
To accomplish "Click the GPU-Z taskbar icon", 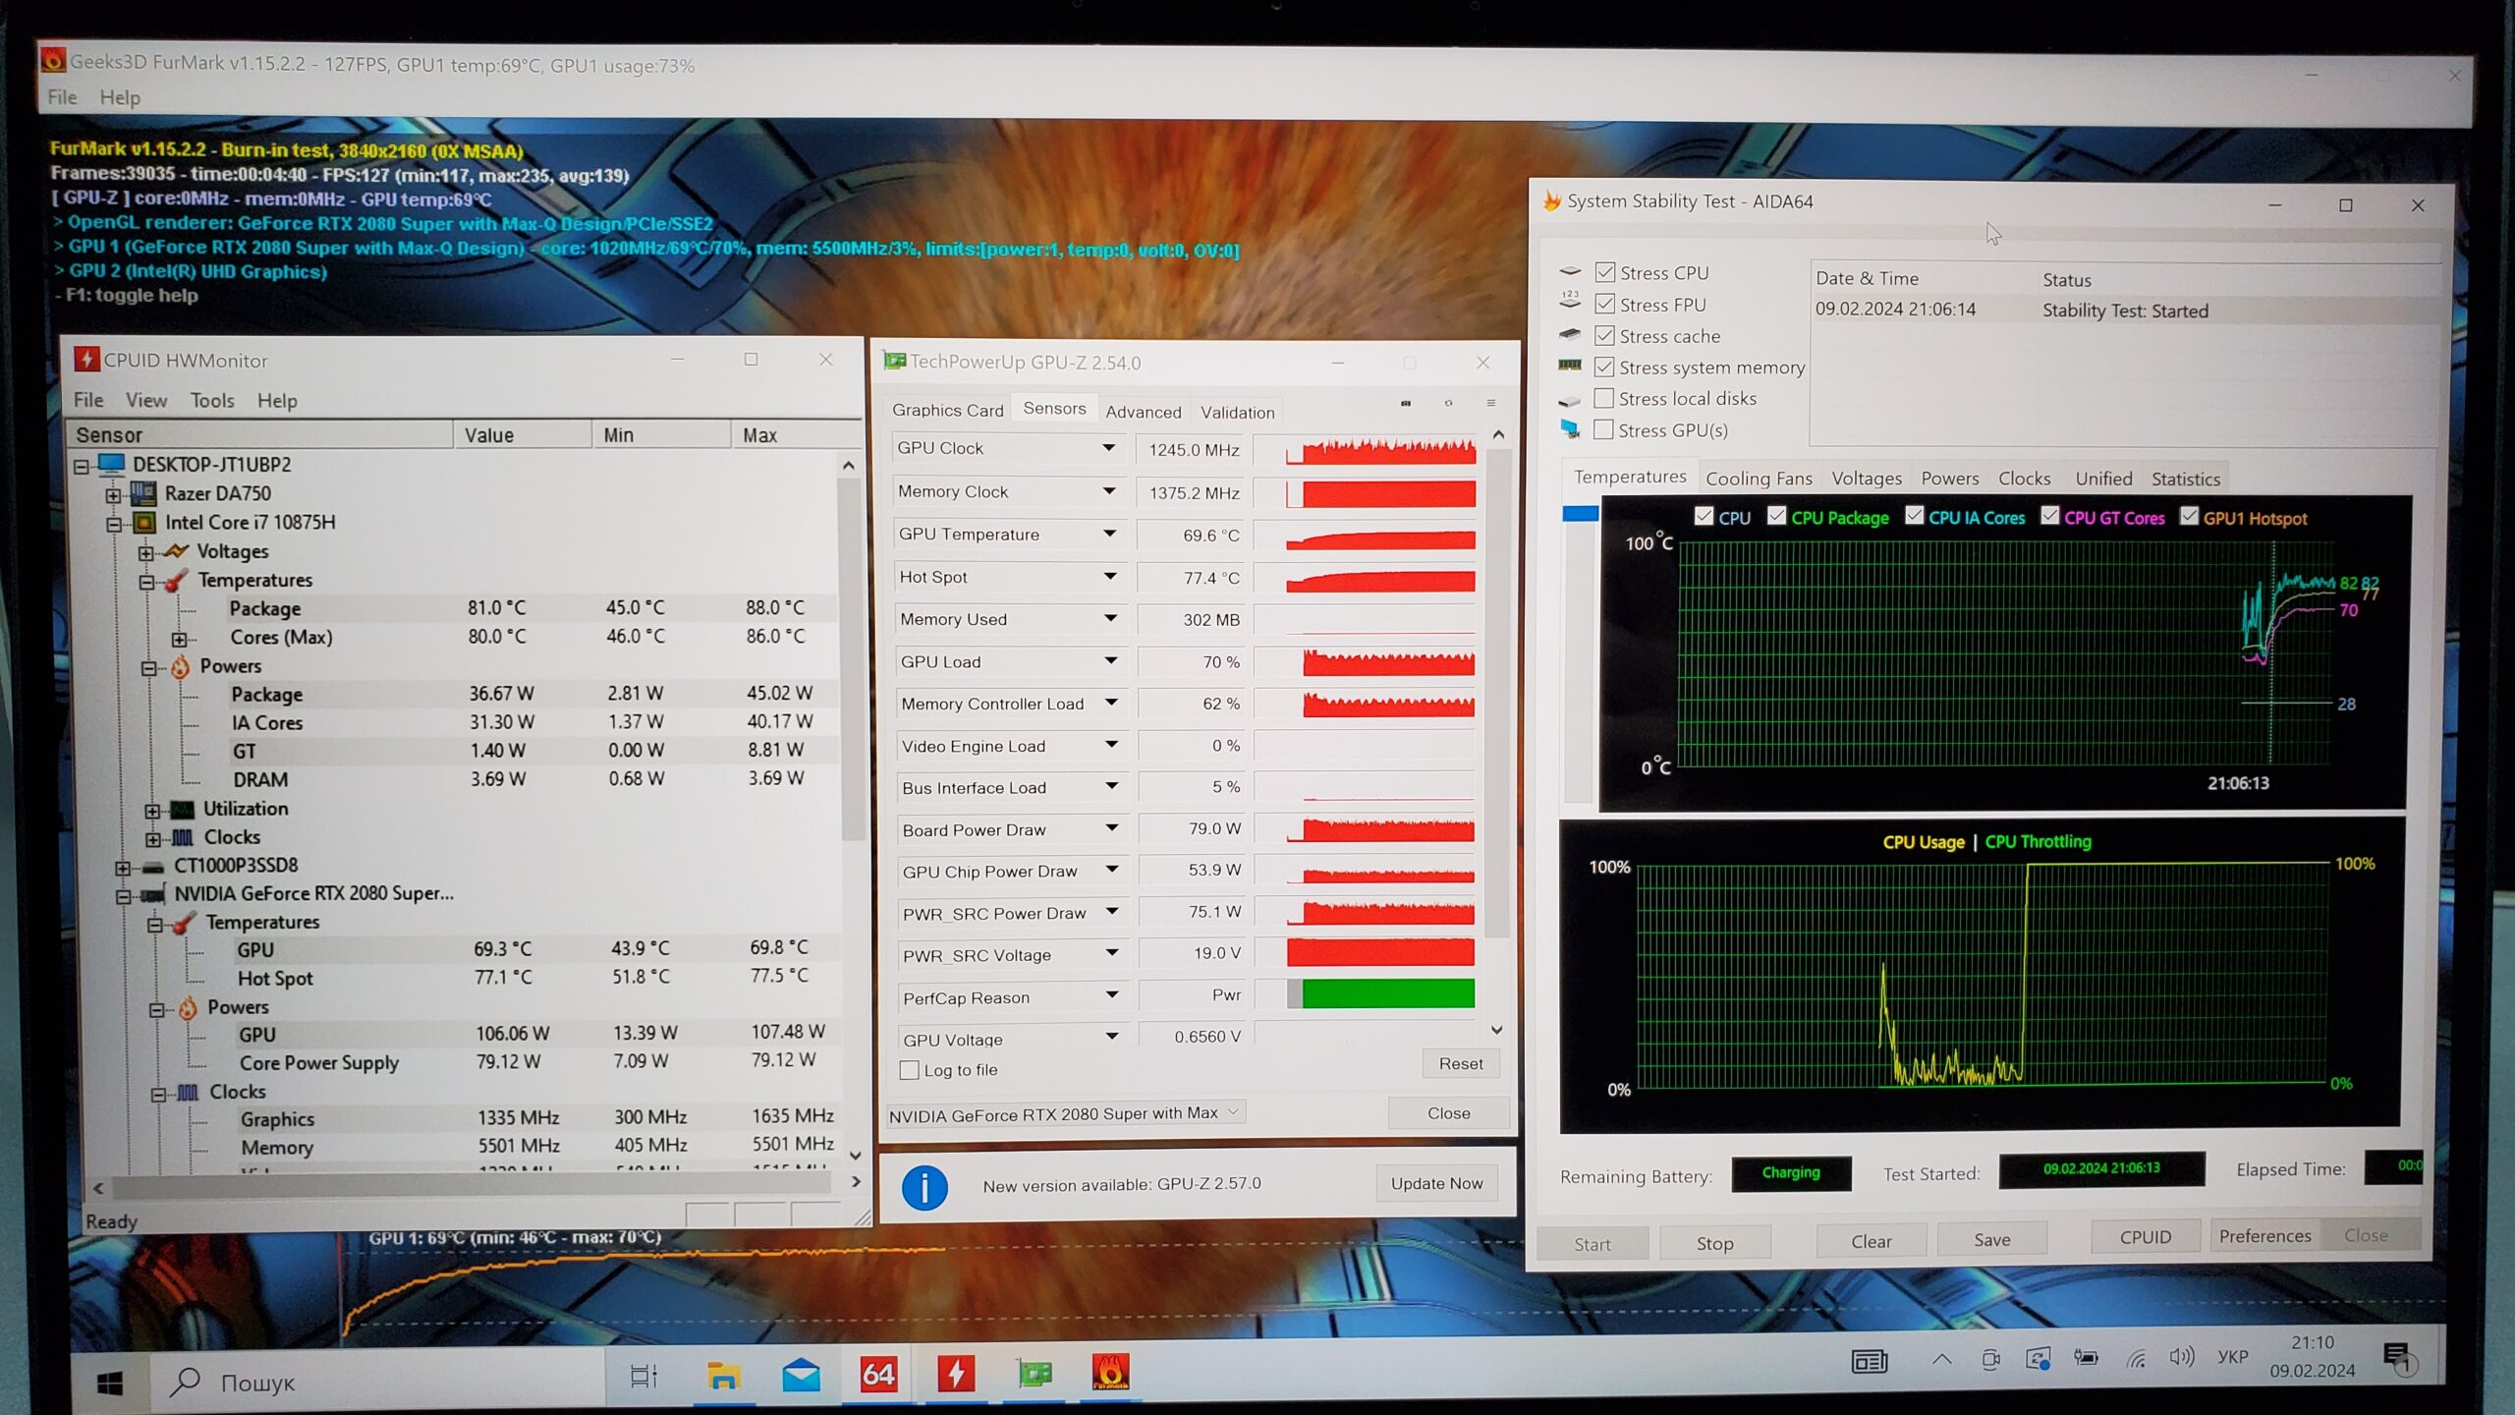I will pos(1034,1374).
